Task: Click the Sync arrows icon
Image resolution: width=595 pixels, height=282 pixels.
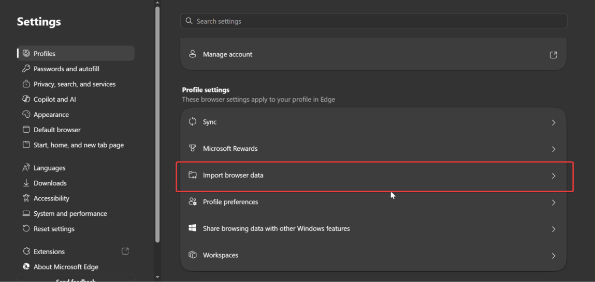Action: pos(193,121)
